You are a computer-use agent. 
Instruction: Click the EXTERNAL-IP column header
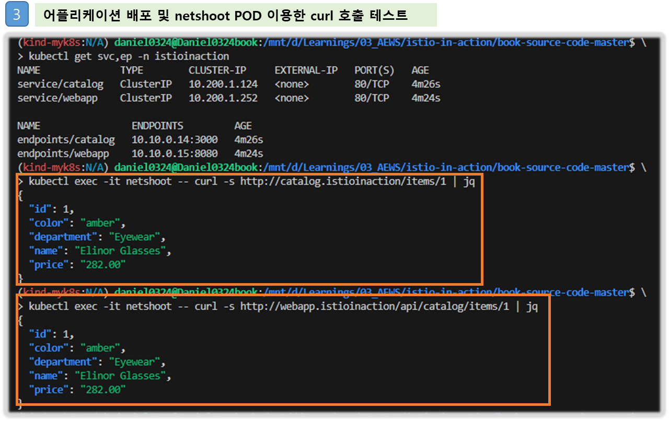(x=306, y=70)
